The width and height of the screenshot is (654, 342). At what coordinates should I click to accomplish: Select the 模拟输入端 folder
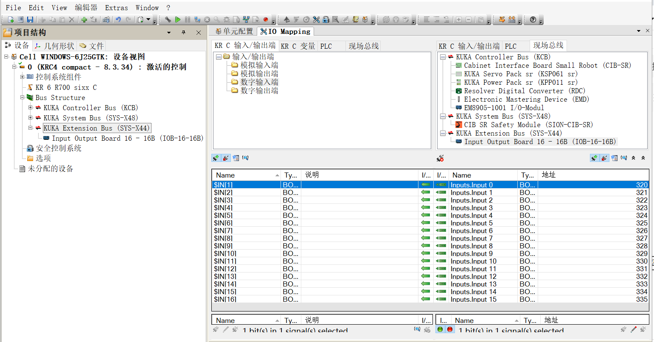point(259,65)
